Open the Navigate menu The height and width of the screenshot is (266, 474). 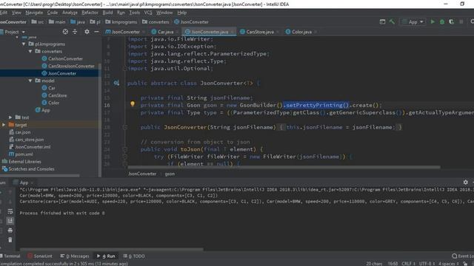tap(34, 13)
